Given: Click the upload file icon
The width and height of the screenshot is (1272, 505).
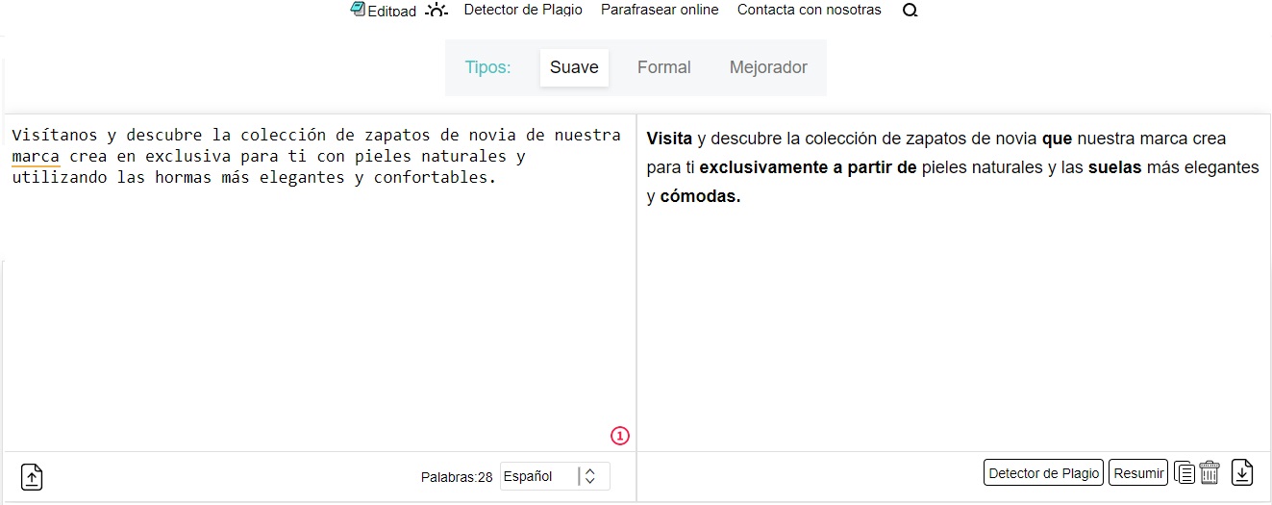Looking at the screenshot, I should 32,476.
